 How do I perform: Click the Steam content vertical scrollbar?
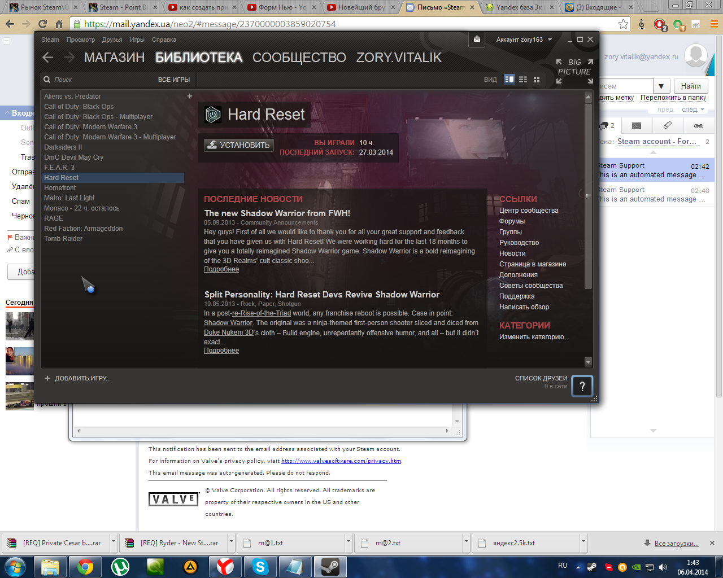(588, 196)
